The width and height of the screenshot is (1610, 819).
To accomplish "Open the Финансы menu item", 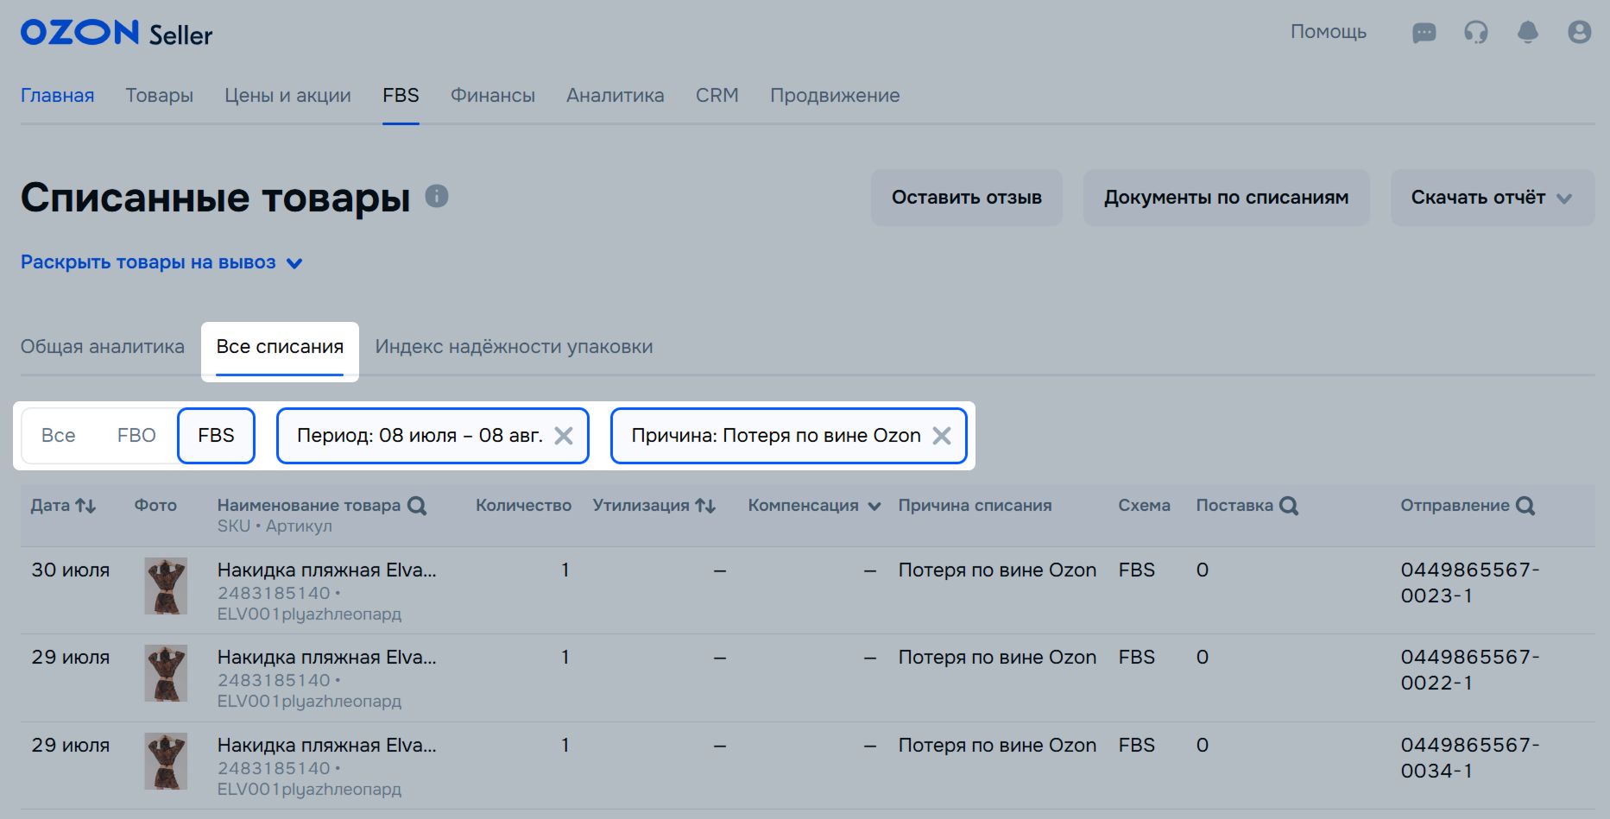I will tap(493, 96).
